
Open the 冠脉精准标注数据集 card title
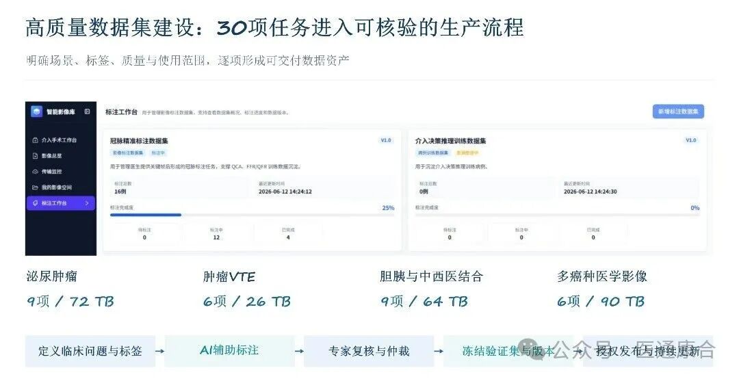(x=139, y=141)
